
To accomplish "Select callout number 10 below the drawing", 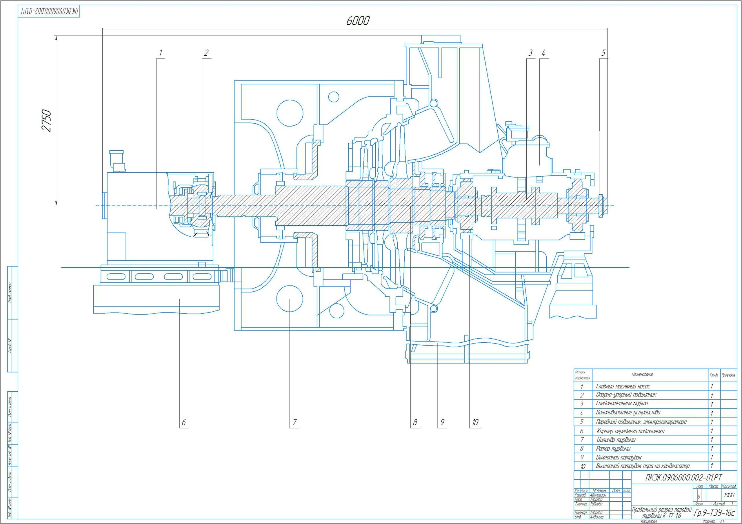I will click(x=475, y=422).
